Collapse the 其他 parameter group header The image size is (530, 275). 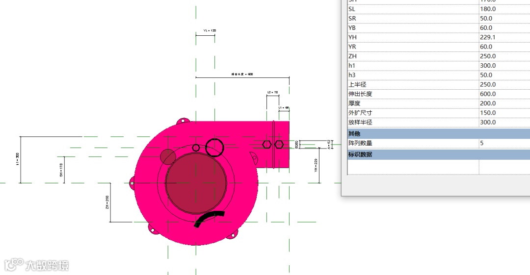438,133
